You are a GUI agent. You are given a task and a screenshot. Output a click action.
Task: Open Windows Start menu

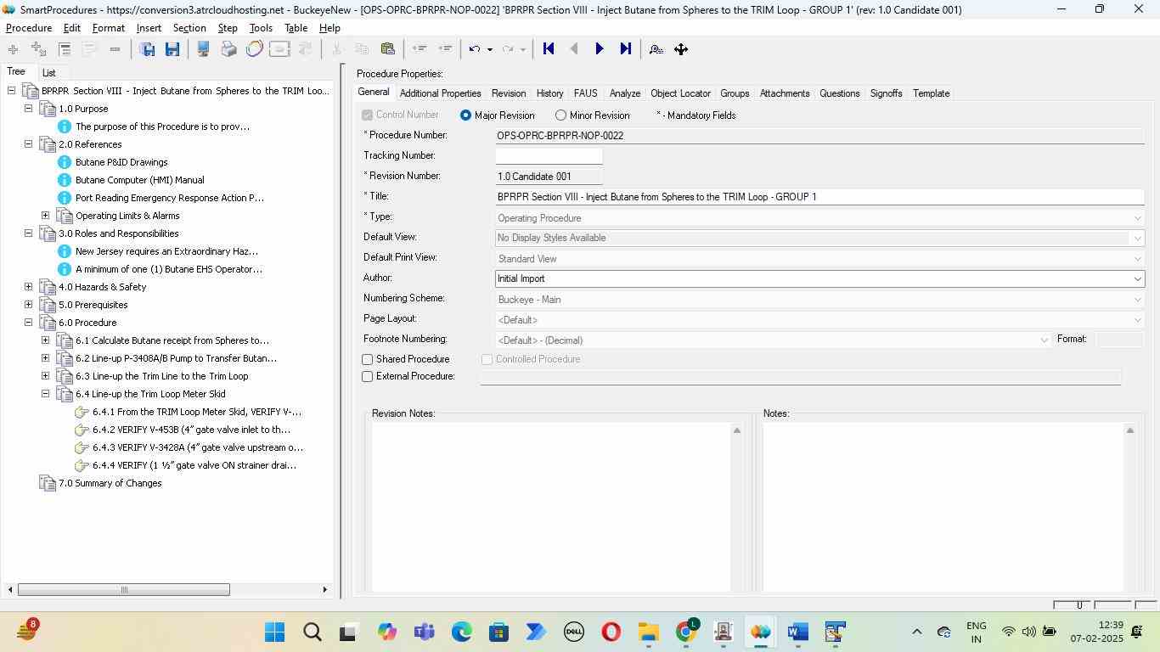[x=274, y=632]
